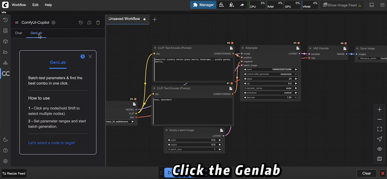Image resolution: width=387 pixels, height=179 pixels.
Task: Toggle link visibility eye icon
Action: (x=380, y=149)
